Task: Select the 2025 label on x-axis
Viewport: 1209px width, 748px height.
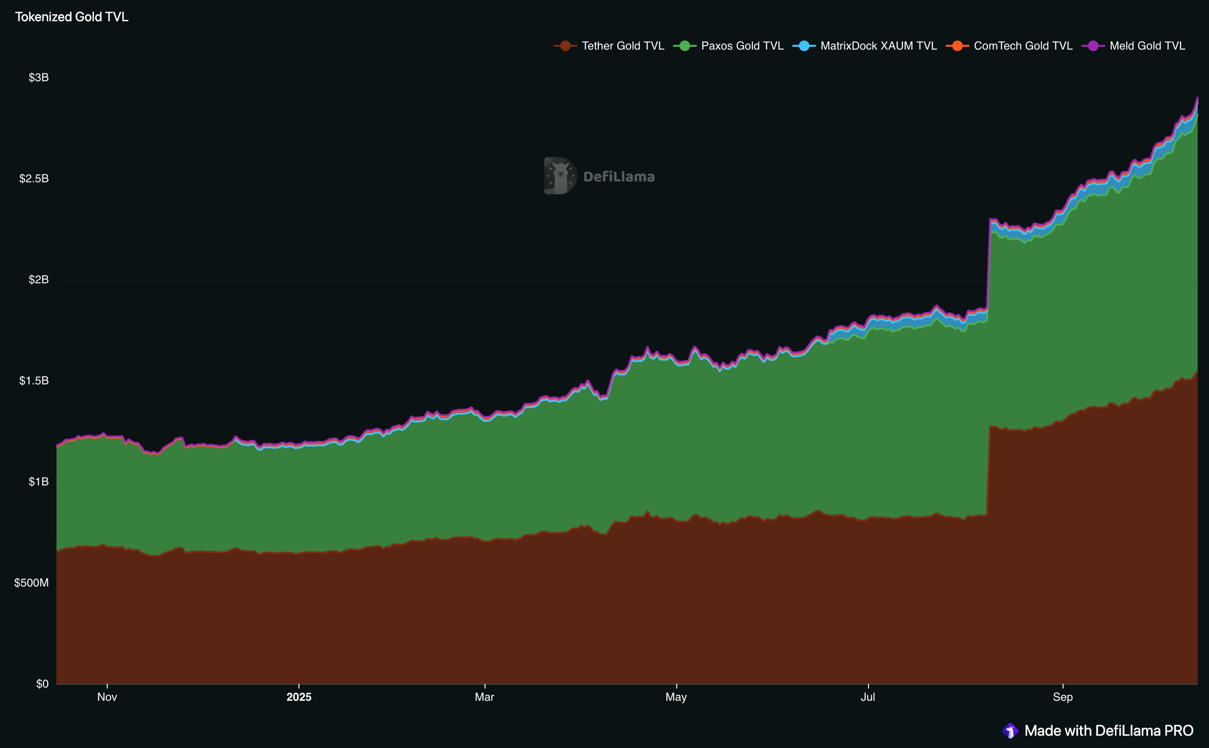Action: pyautogui.click(x=299, y=697)
